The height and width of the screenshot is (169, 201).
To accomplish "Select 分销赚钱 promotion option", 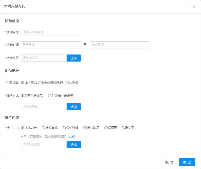I will (x=64, y=128).
